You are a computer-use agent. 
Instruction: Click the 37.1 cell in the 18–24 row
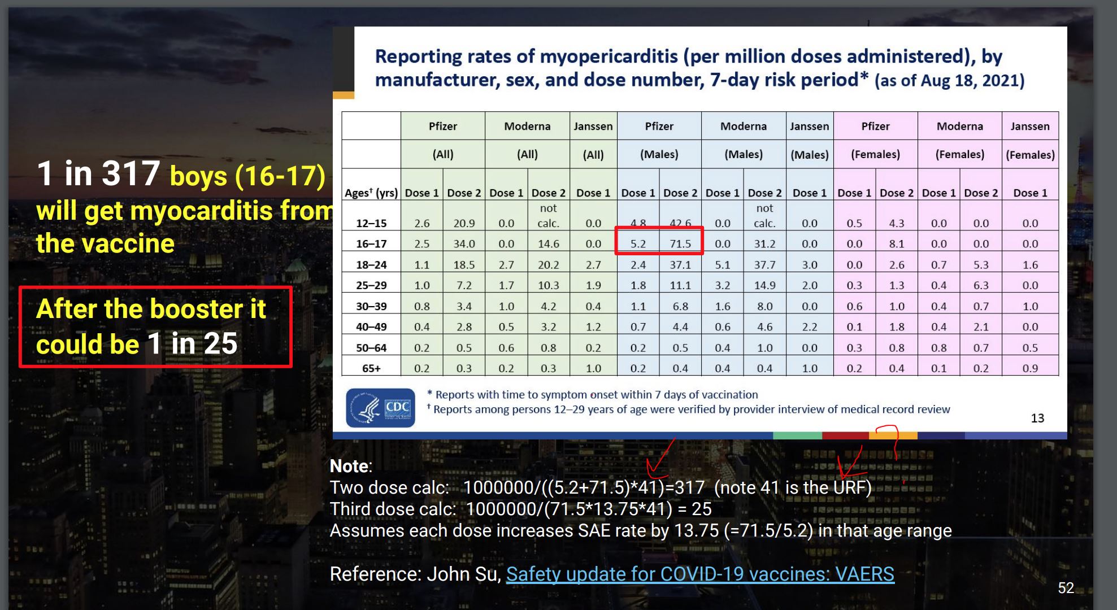[x=680, y=265]
